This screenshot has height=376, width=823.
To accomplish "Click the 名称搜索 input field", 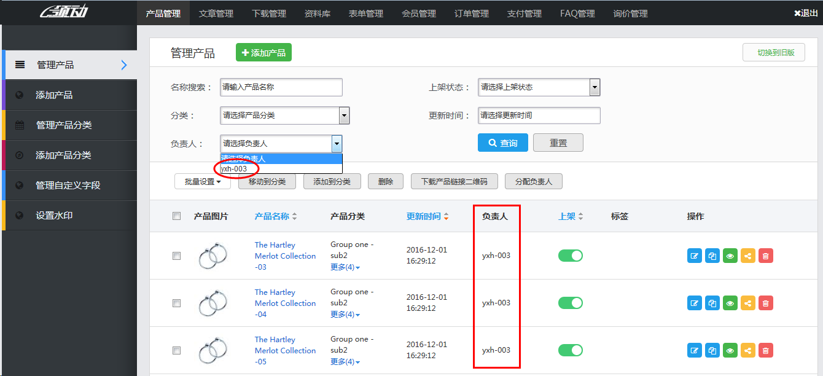I will pos(281,87).
